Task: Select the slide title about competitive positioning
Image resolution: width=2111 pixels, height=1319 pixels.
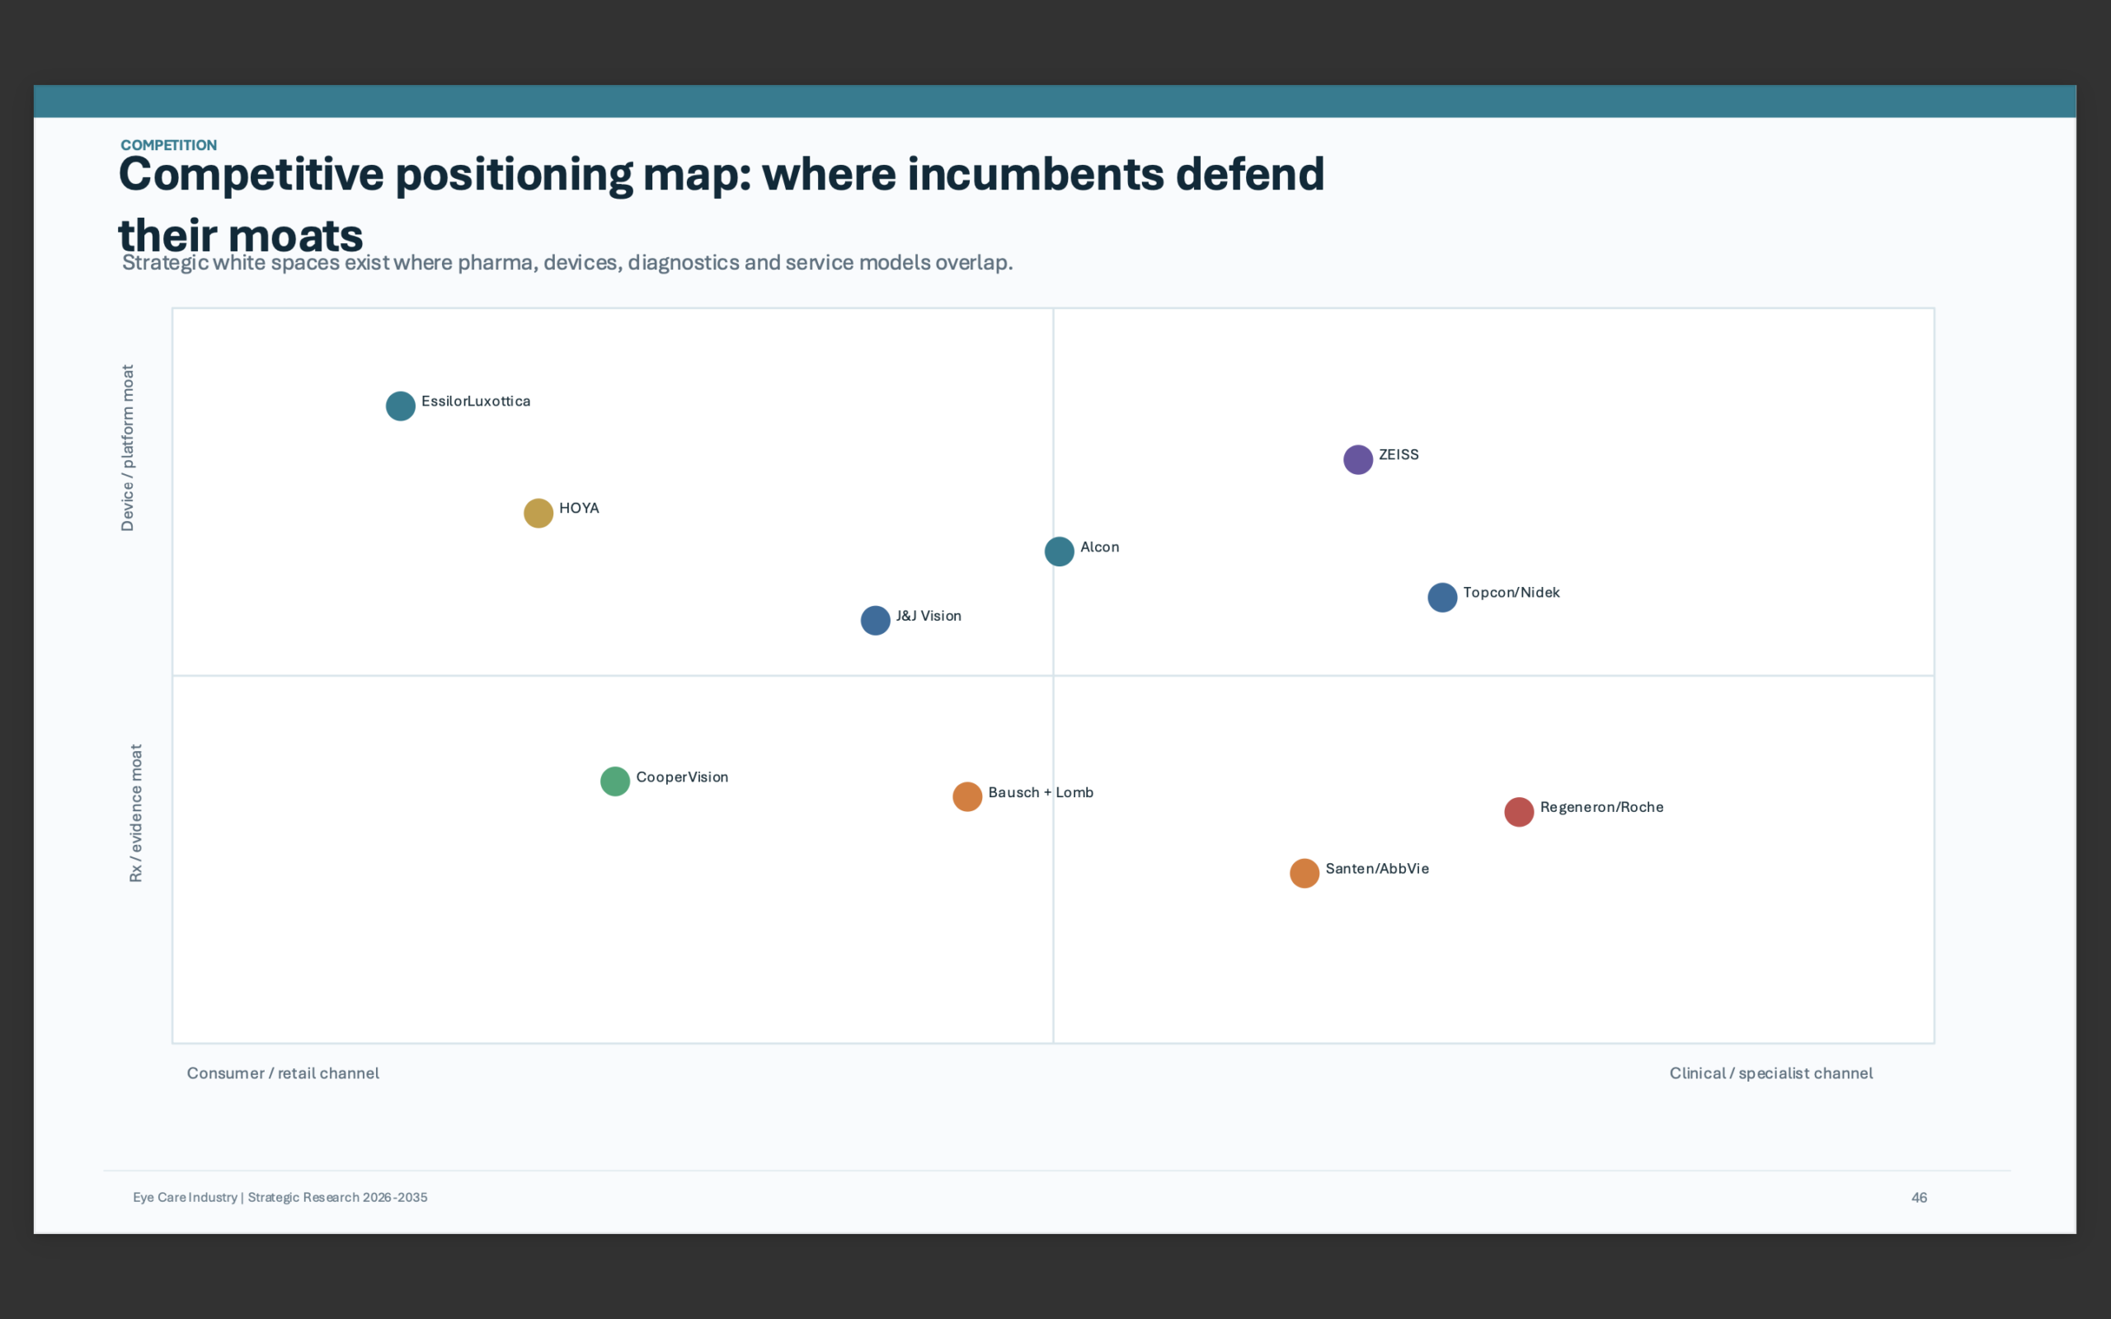Action: (x=721, y=205)
